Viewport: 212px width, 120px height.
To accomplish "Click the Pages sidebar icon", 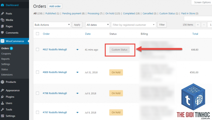I will [2, 26].
